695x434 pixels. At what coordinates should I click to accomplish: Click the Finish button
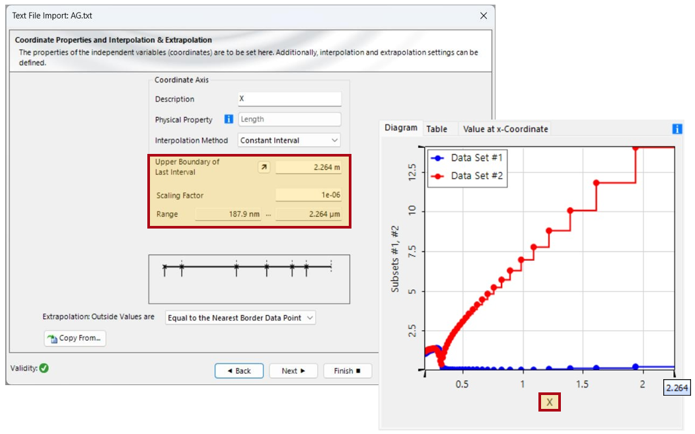(347, 371)
